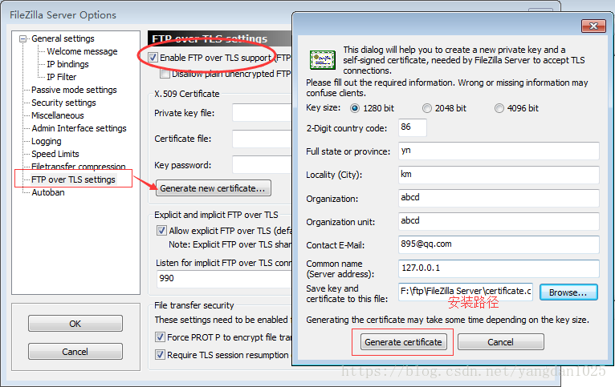This screenshot has height=387, width=615.
Task: Select Welcome message in the tree
Action: (82, 51)
